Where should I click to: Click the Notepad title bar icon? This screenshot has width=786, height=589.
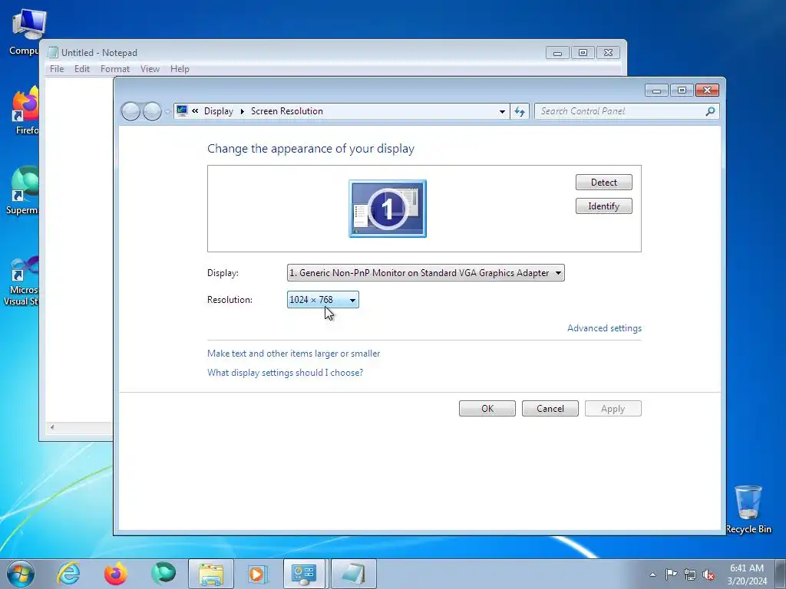53,52
